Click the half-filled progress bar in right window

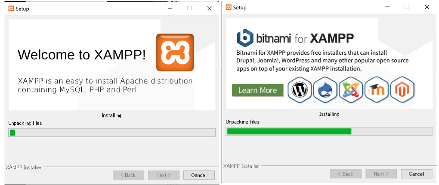(329, 131)
